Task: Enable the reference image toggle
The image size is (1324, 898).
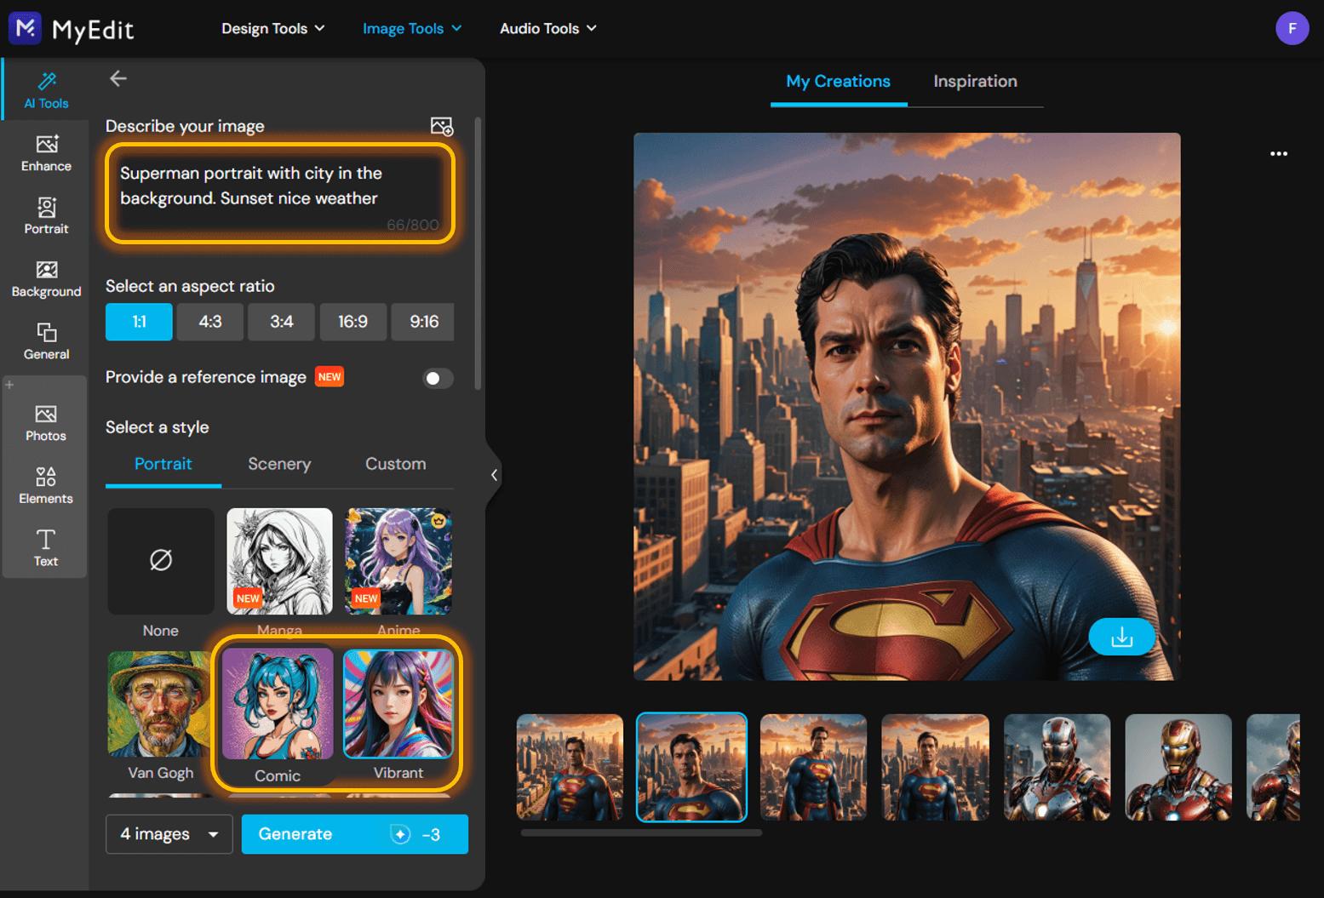Action: click(438, 378)
